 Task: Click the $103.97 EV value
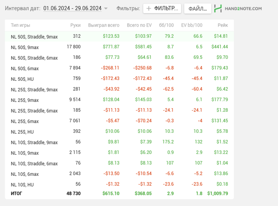[143, 36]
